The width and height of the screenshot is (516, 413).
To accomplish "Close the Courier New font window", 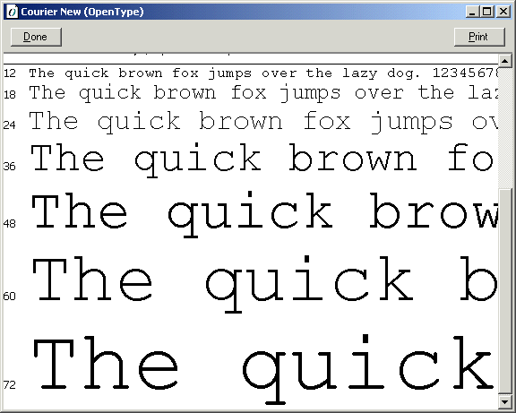I will click(x=503, y=12).
